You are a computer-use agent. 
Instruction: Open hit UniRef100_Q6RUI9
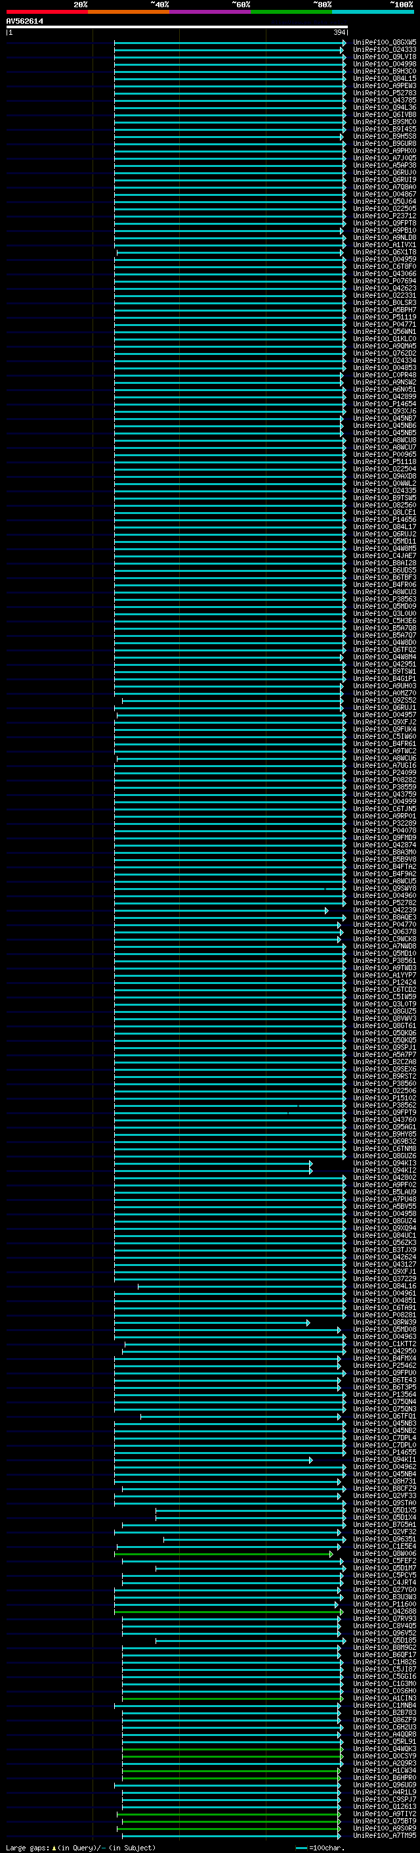[x=384, y=180]
